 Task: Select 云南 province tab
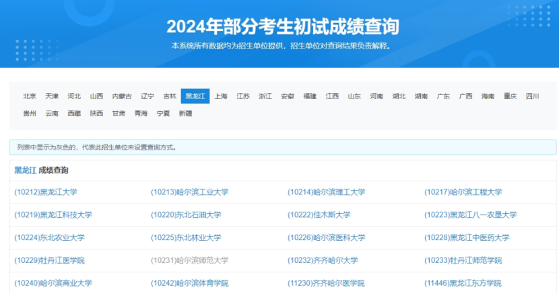[x=52, y=113]
